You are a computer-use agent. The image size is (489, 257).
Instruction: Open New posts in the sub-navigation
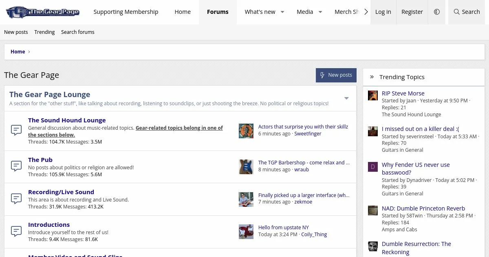[16, 32]
